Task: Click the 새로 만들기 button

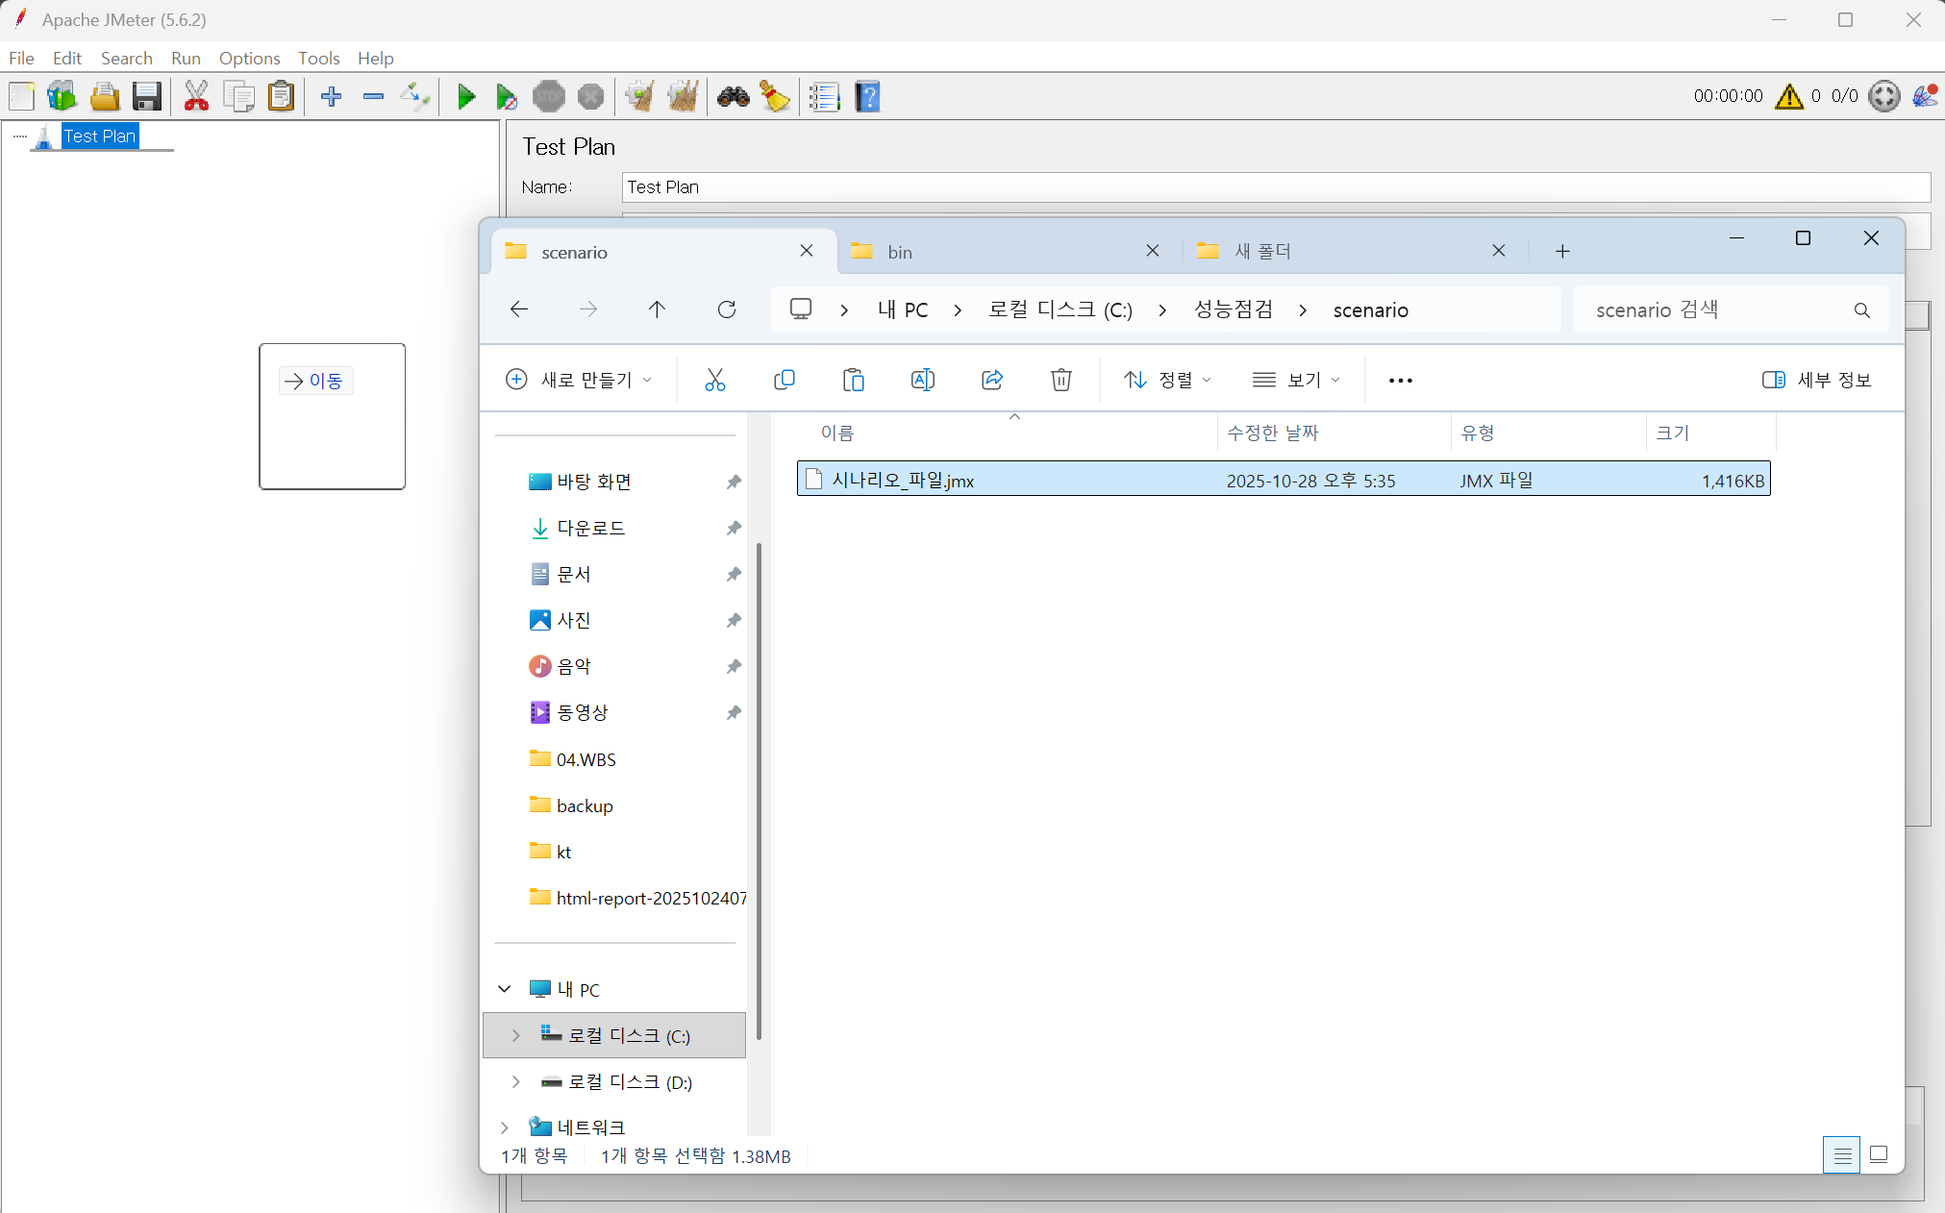Action: 579,380
